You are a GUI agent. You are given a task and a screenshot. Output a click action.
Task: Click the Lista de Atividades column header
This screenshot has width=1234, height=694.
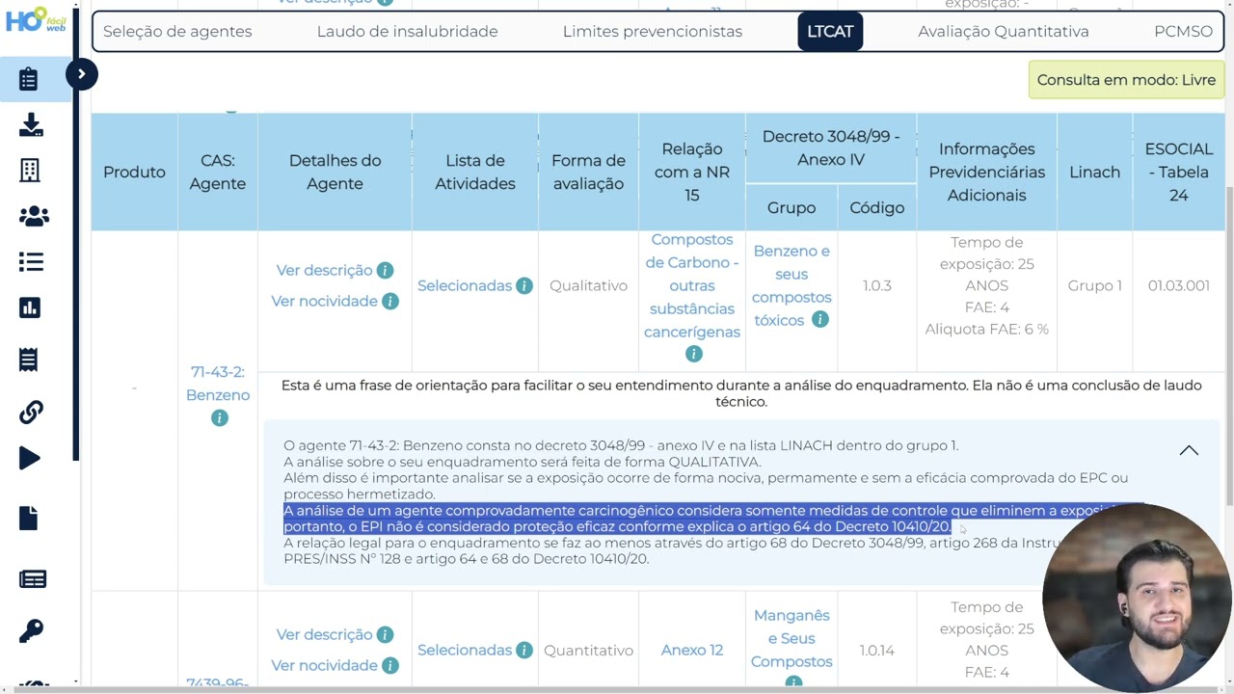click(475, 173)
